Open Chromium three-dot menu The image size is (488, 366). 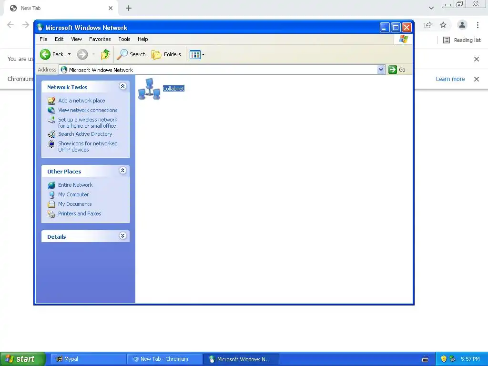pos(478,25)
